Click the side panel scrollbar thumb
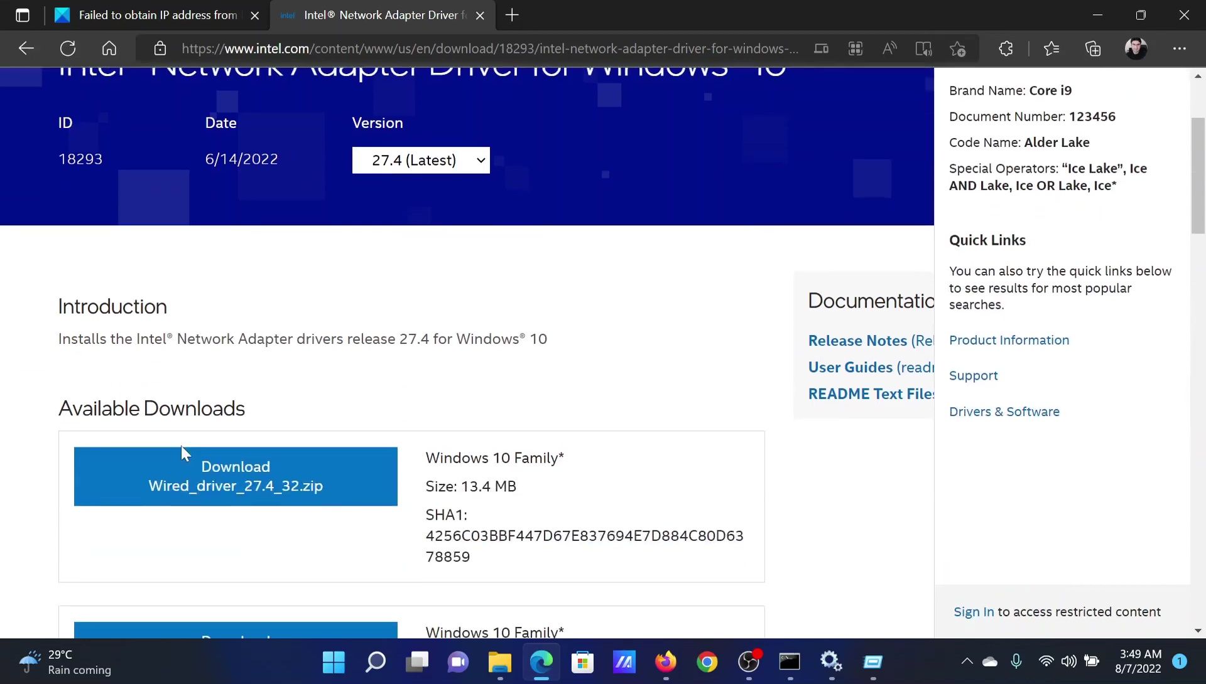The width and height of the screenshot is (1206, 684). 1198,176
